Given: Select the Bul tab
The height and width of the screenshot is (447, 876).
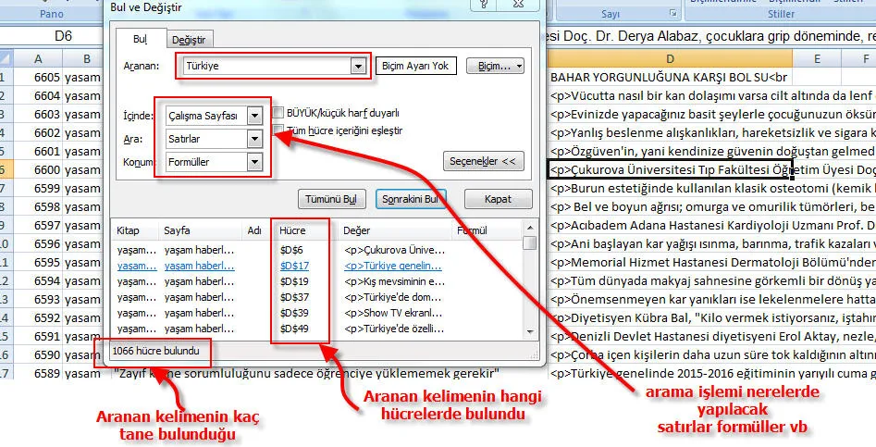Looking at the screenshot, I should click(x=141, y=38).
